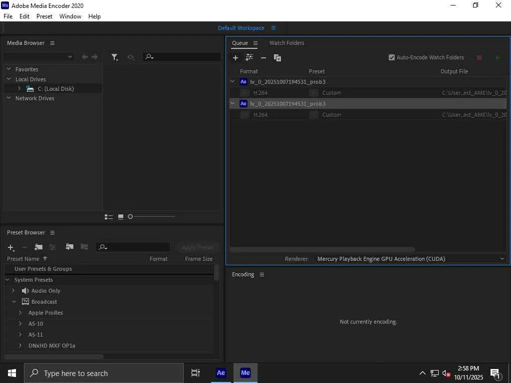Open After Effects from the taskbar
This screenshot has width=511, height=383.
pyautogui.click(x=221, y=373)
